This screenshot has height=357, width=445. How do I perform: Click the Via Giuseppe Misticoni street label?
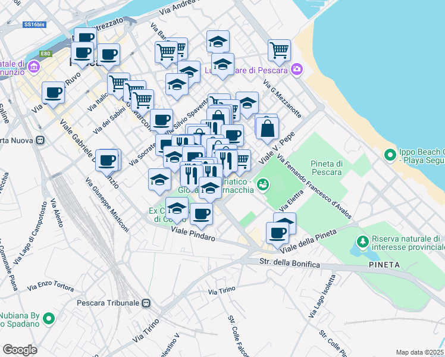pyautogui.click(x=107, y=205)
